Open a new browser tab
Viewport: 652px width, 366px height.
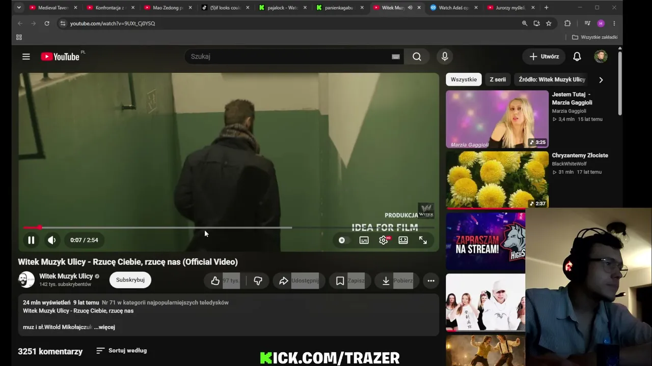click(546, 8)
